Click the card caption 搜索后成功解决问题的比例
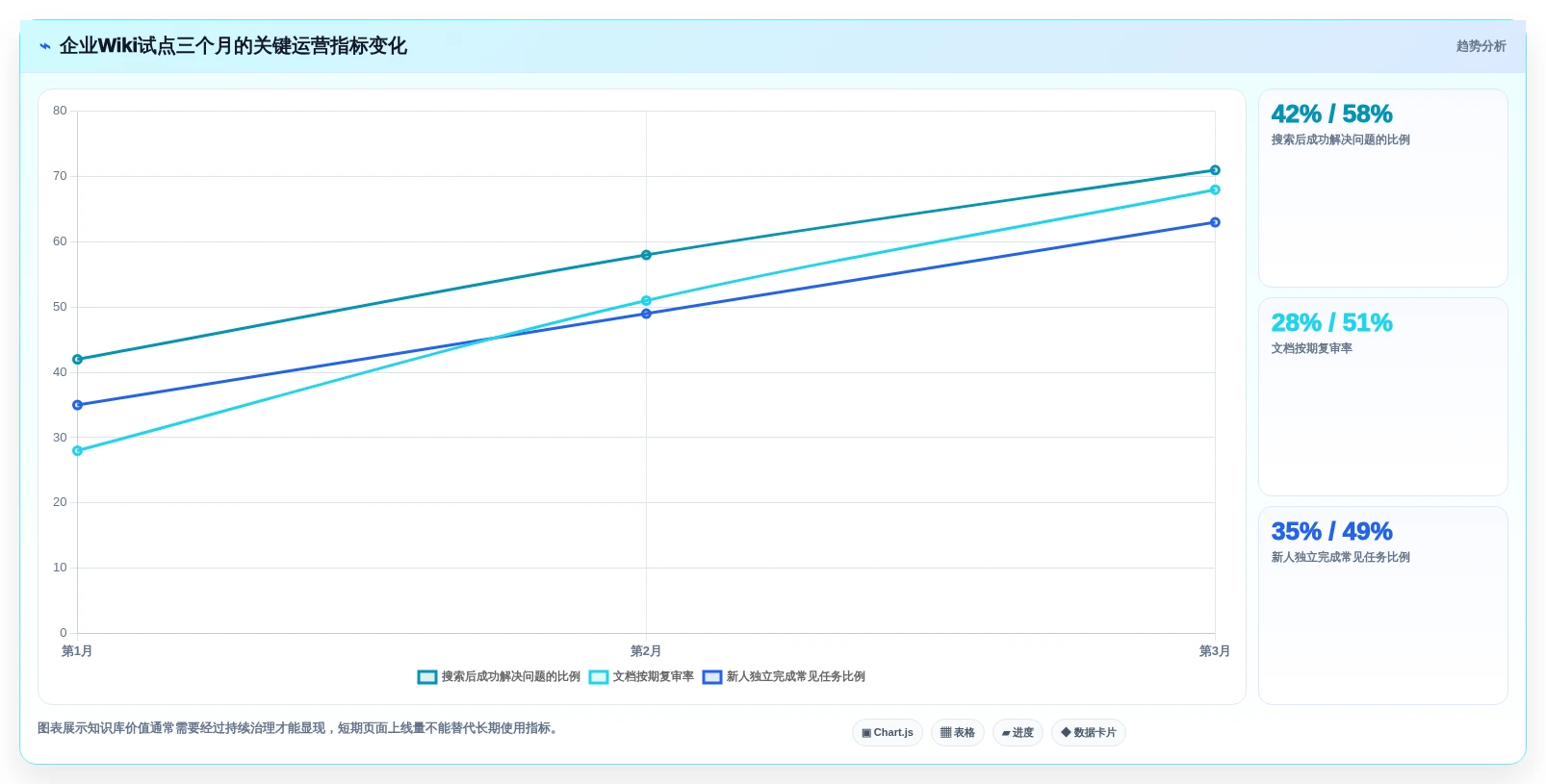 1340,140
